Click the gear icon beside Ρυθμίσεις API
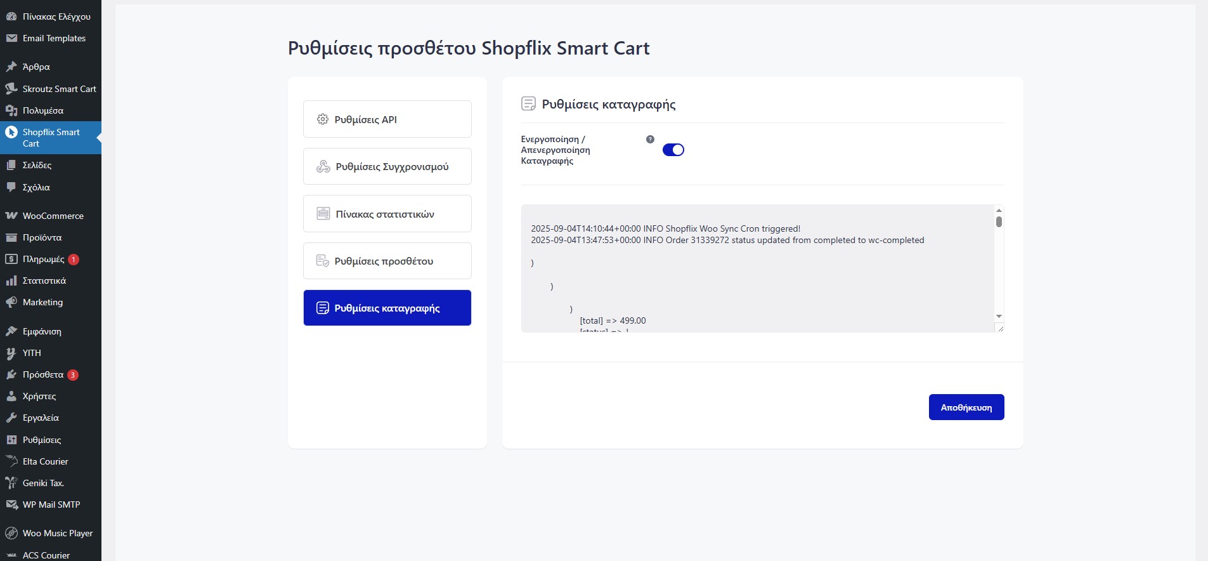1208x561 pixels. 323,119
